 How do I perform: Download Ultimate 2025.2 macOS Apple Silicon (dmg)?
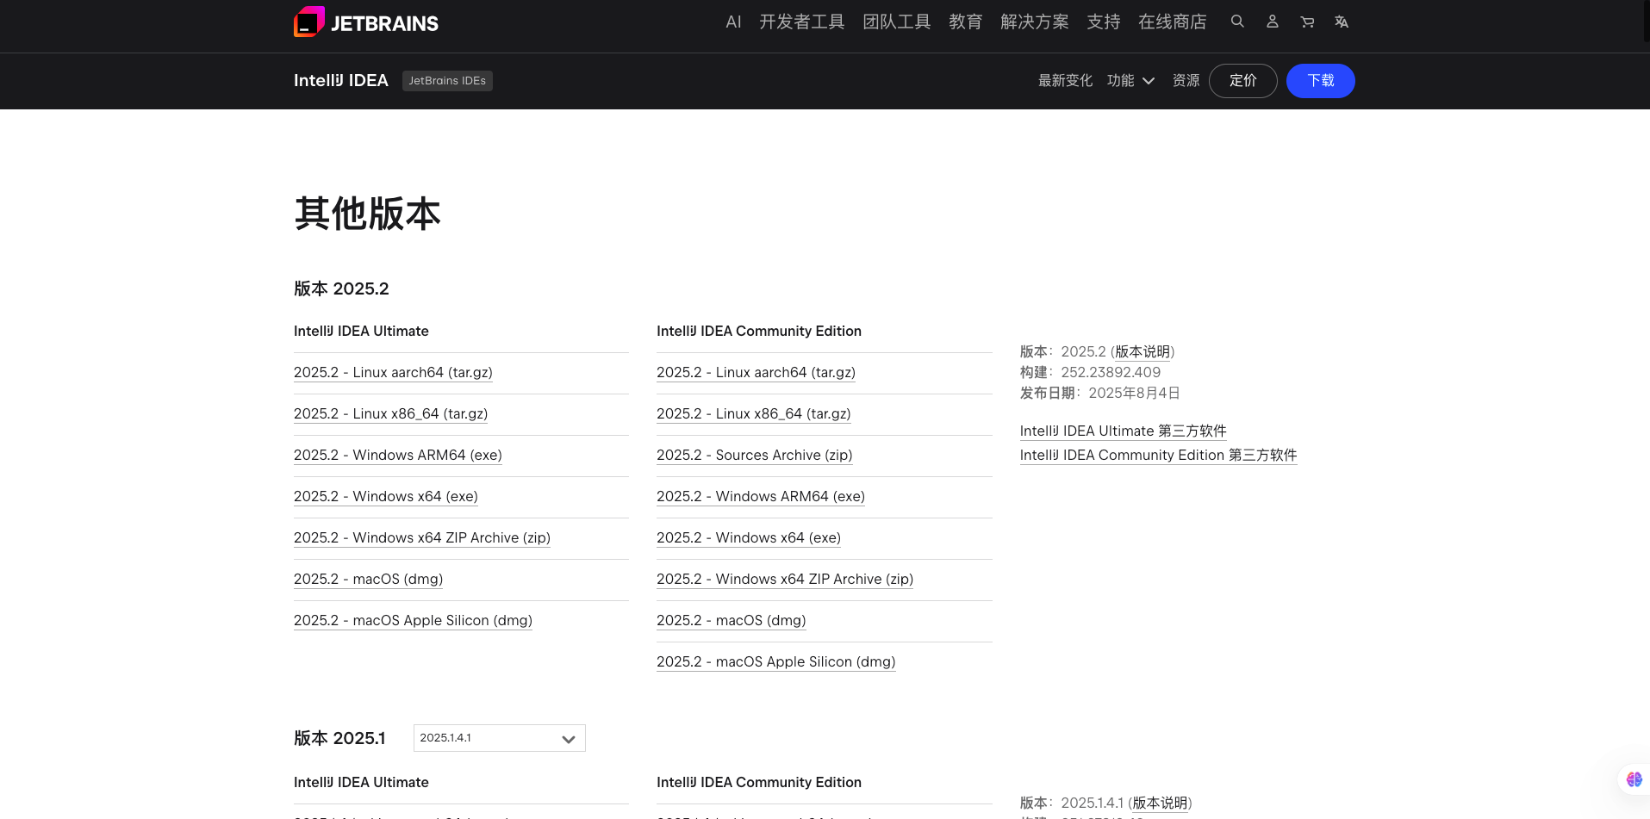click(413, 620)
